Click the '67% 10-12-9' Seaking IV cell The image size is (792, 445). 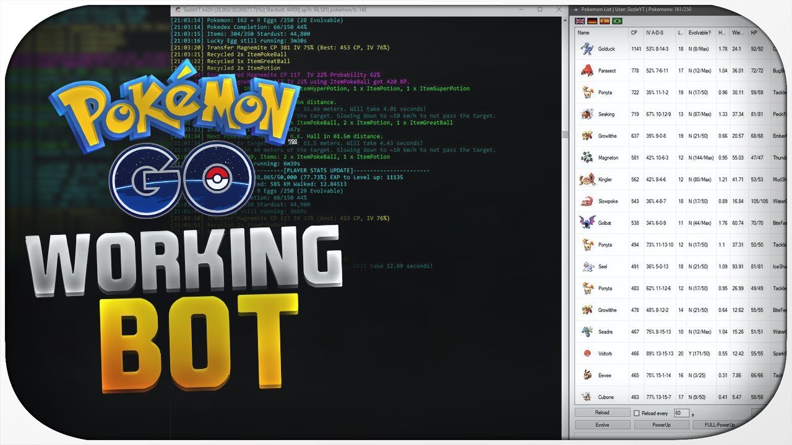coord(659,114)
